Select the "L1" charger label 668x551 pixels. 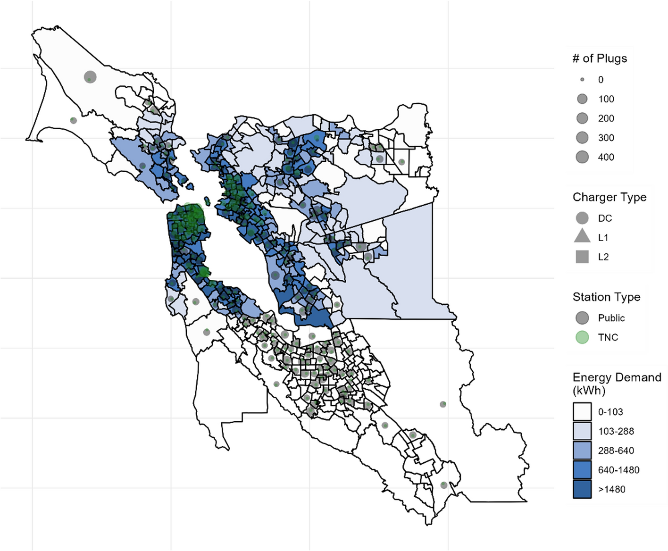603,238
